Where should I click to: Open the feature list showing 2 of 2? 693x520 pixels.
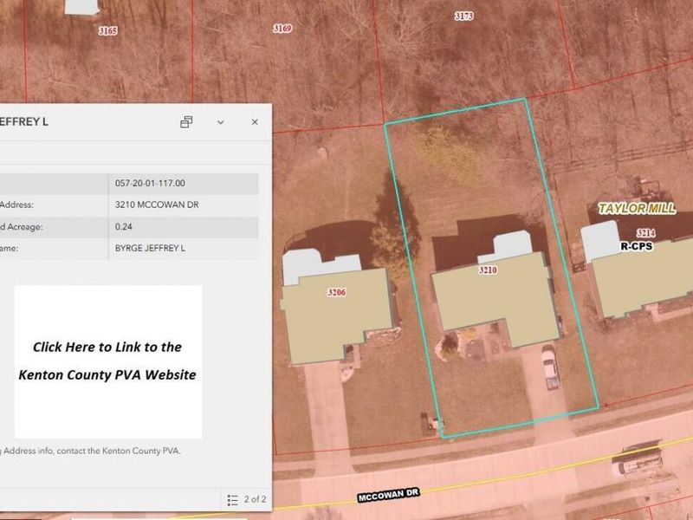(246, 499)
